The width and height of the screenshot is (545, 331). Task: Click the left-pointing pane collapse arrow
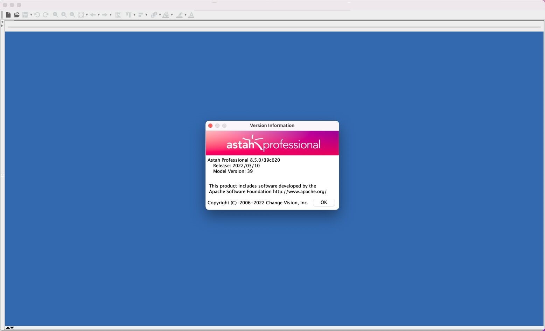pyautogui.click(x=2, y=22)
